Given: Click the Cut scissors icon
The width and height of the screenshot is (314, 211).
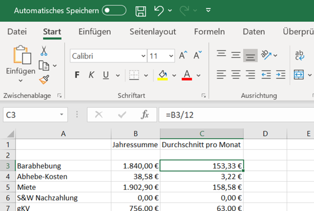Looking at the screenshot, I should pos(44,51).
